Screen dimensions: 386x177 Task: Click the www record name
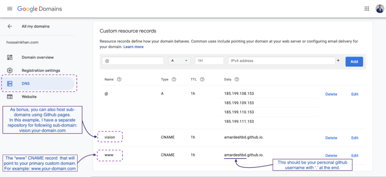tap(109, 155)
